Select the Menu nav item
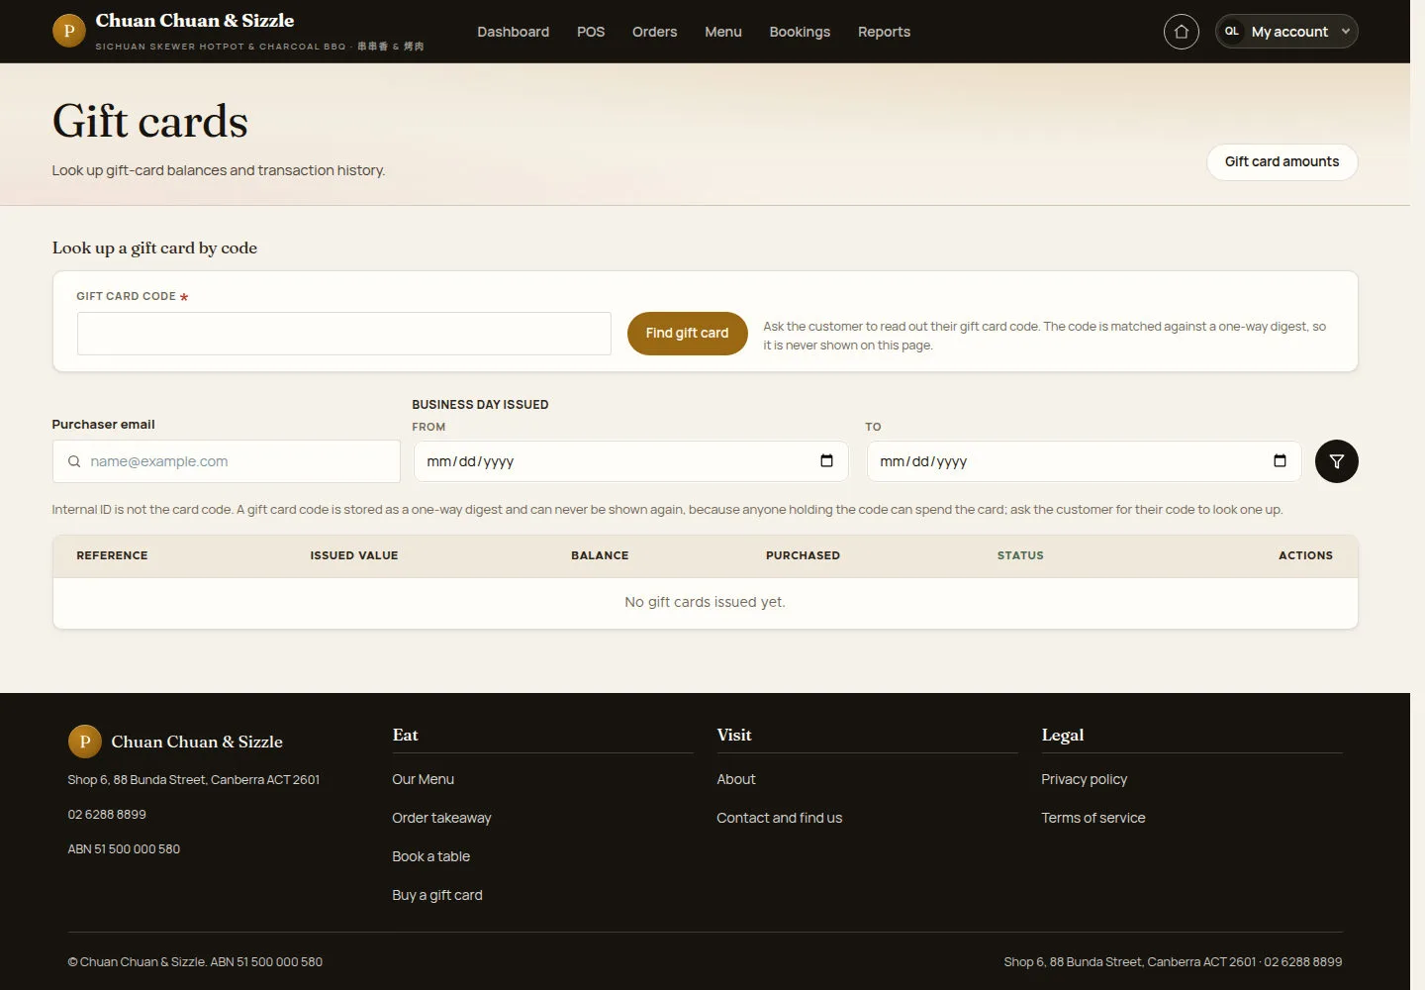The height and width of the screenshot is (990, 1425). 723,32
